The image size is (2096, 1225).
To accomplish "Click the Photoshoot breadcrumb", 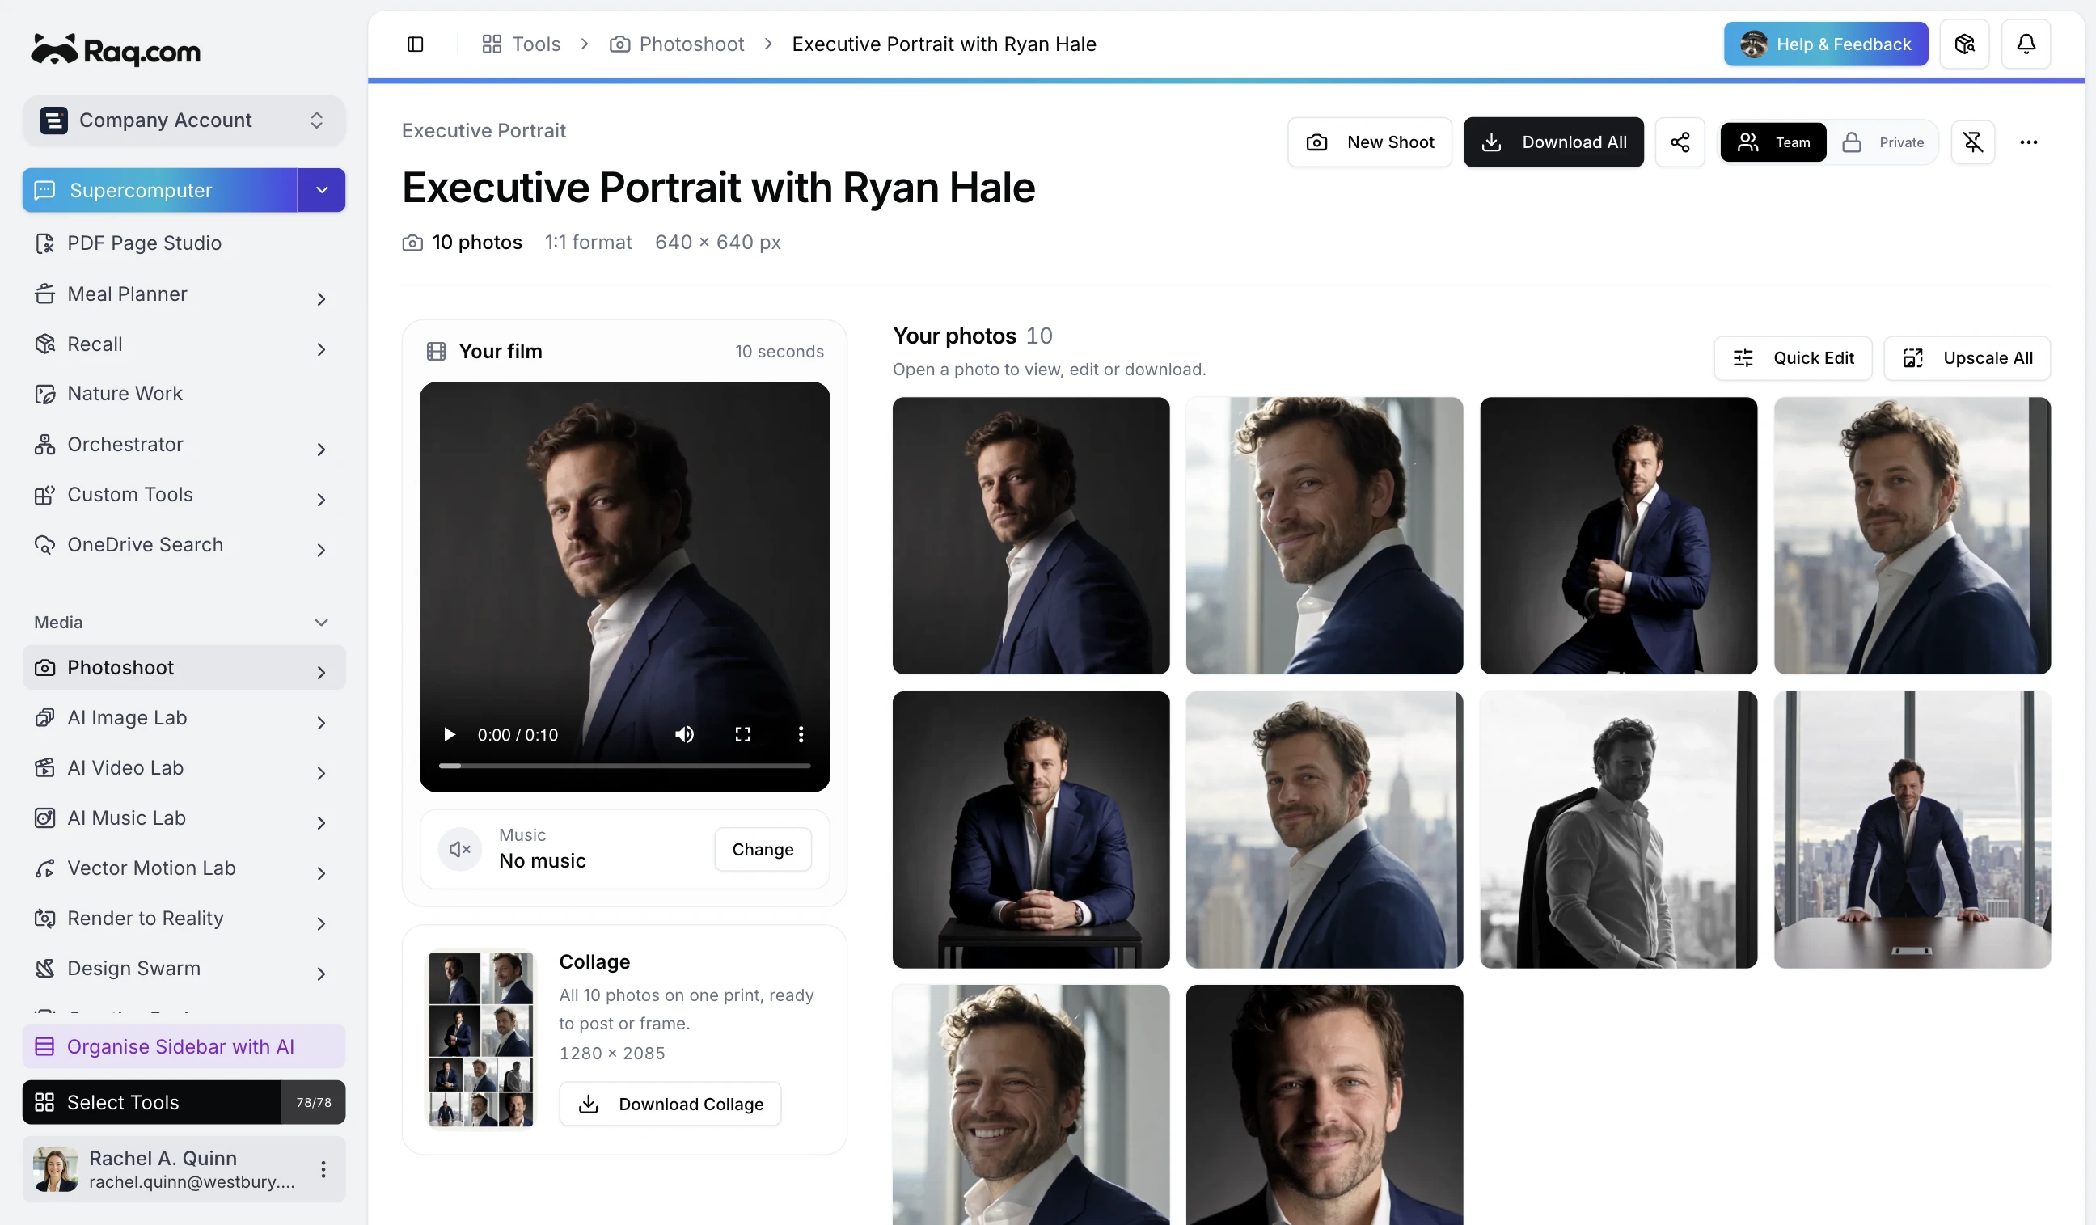I will [677, 44].
